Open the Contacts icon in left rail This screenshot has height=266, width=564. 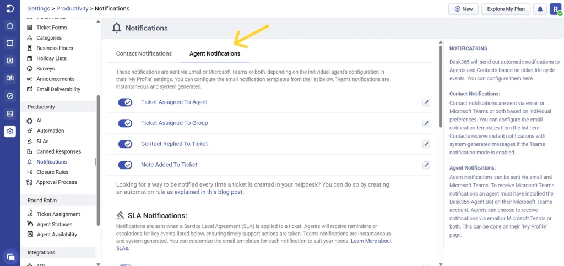click(10, 61)
